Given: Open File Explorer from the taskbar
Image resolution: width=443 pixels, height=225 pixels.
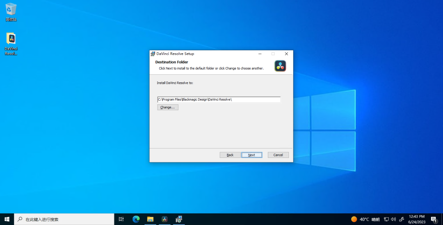Looking at the screenshot, I should tap(150, 219).
